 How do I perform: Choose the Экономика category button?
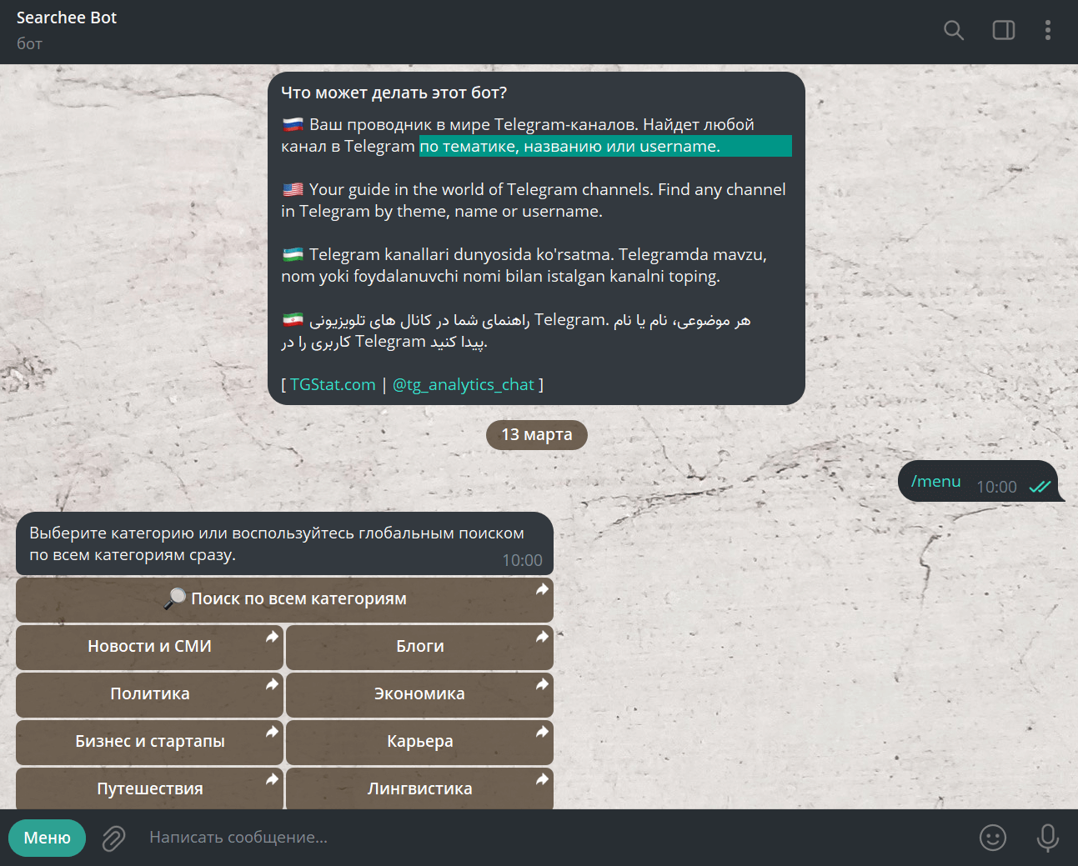[419, 694]
